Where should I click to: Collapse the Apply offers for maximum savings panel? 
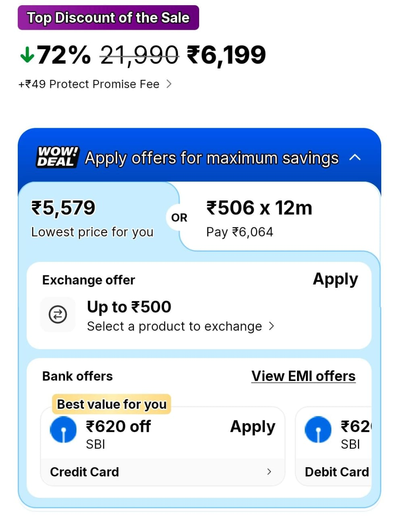(355, 157)
